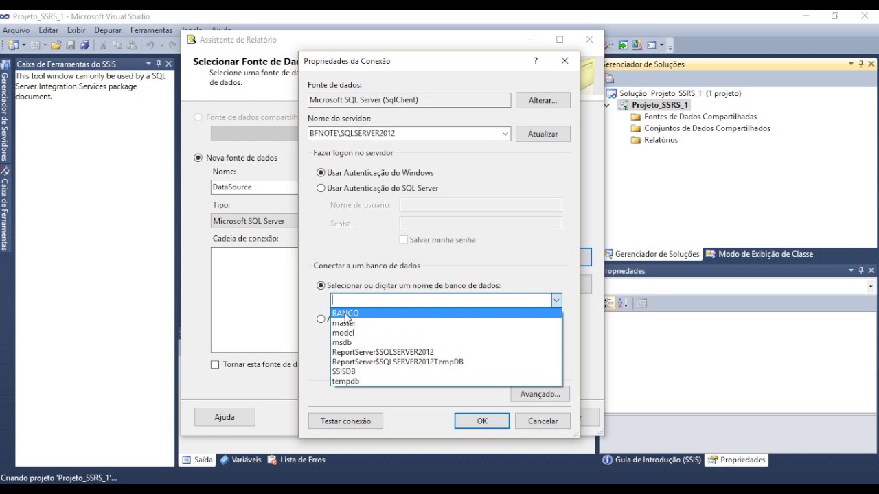Open the Lista de Erros tab

coord(296,460)
